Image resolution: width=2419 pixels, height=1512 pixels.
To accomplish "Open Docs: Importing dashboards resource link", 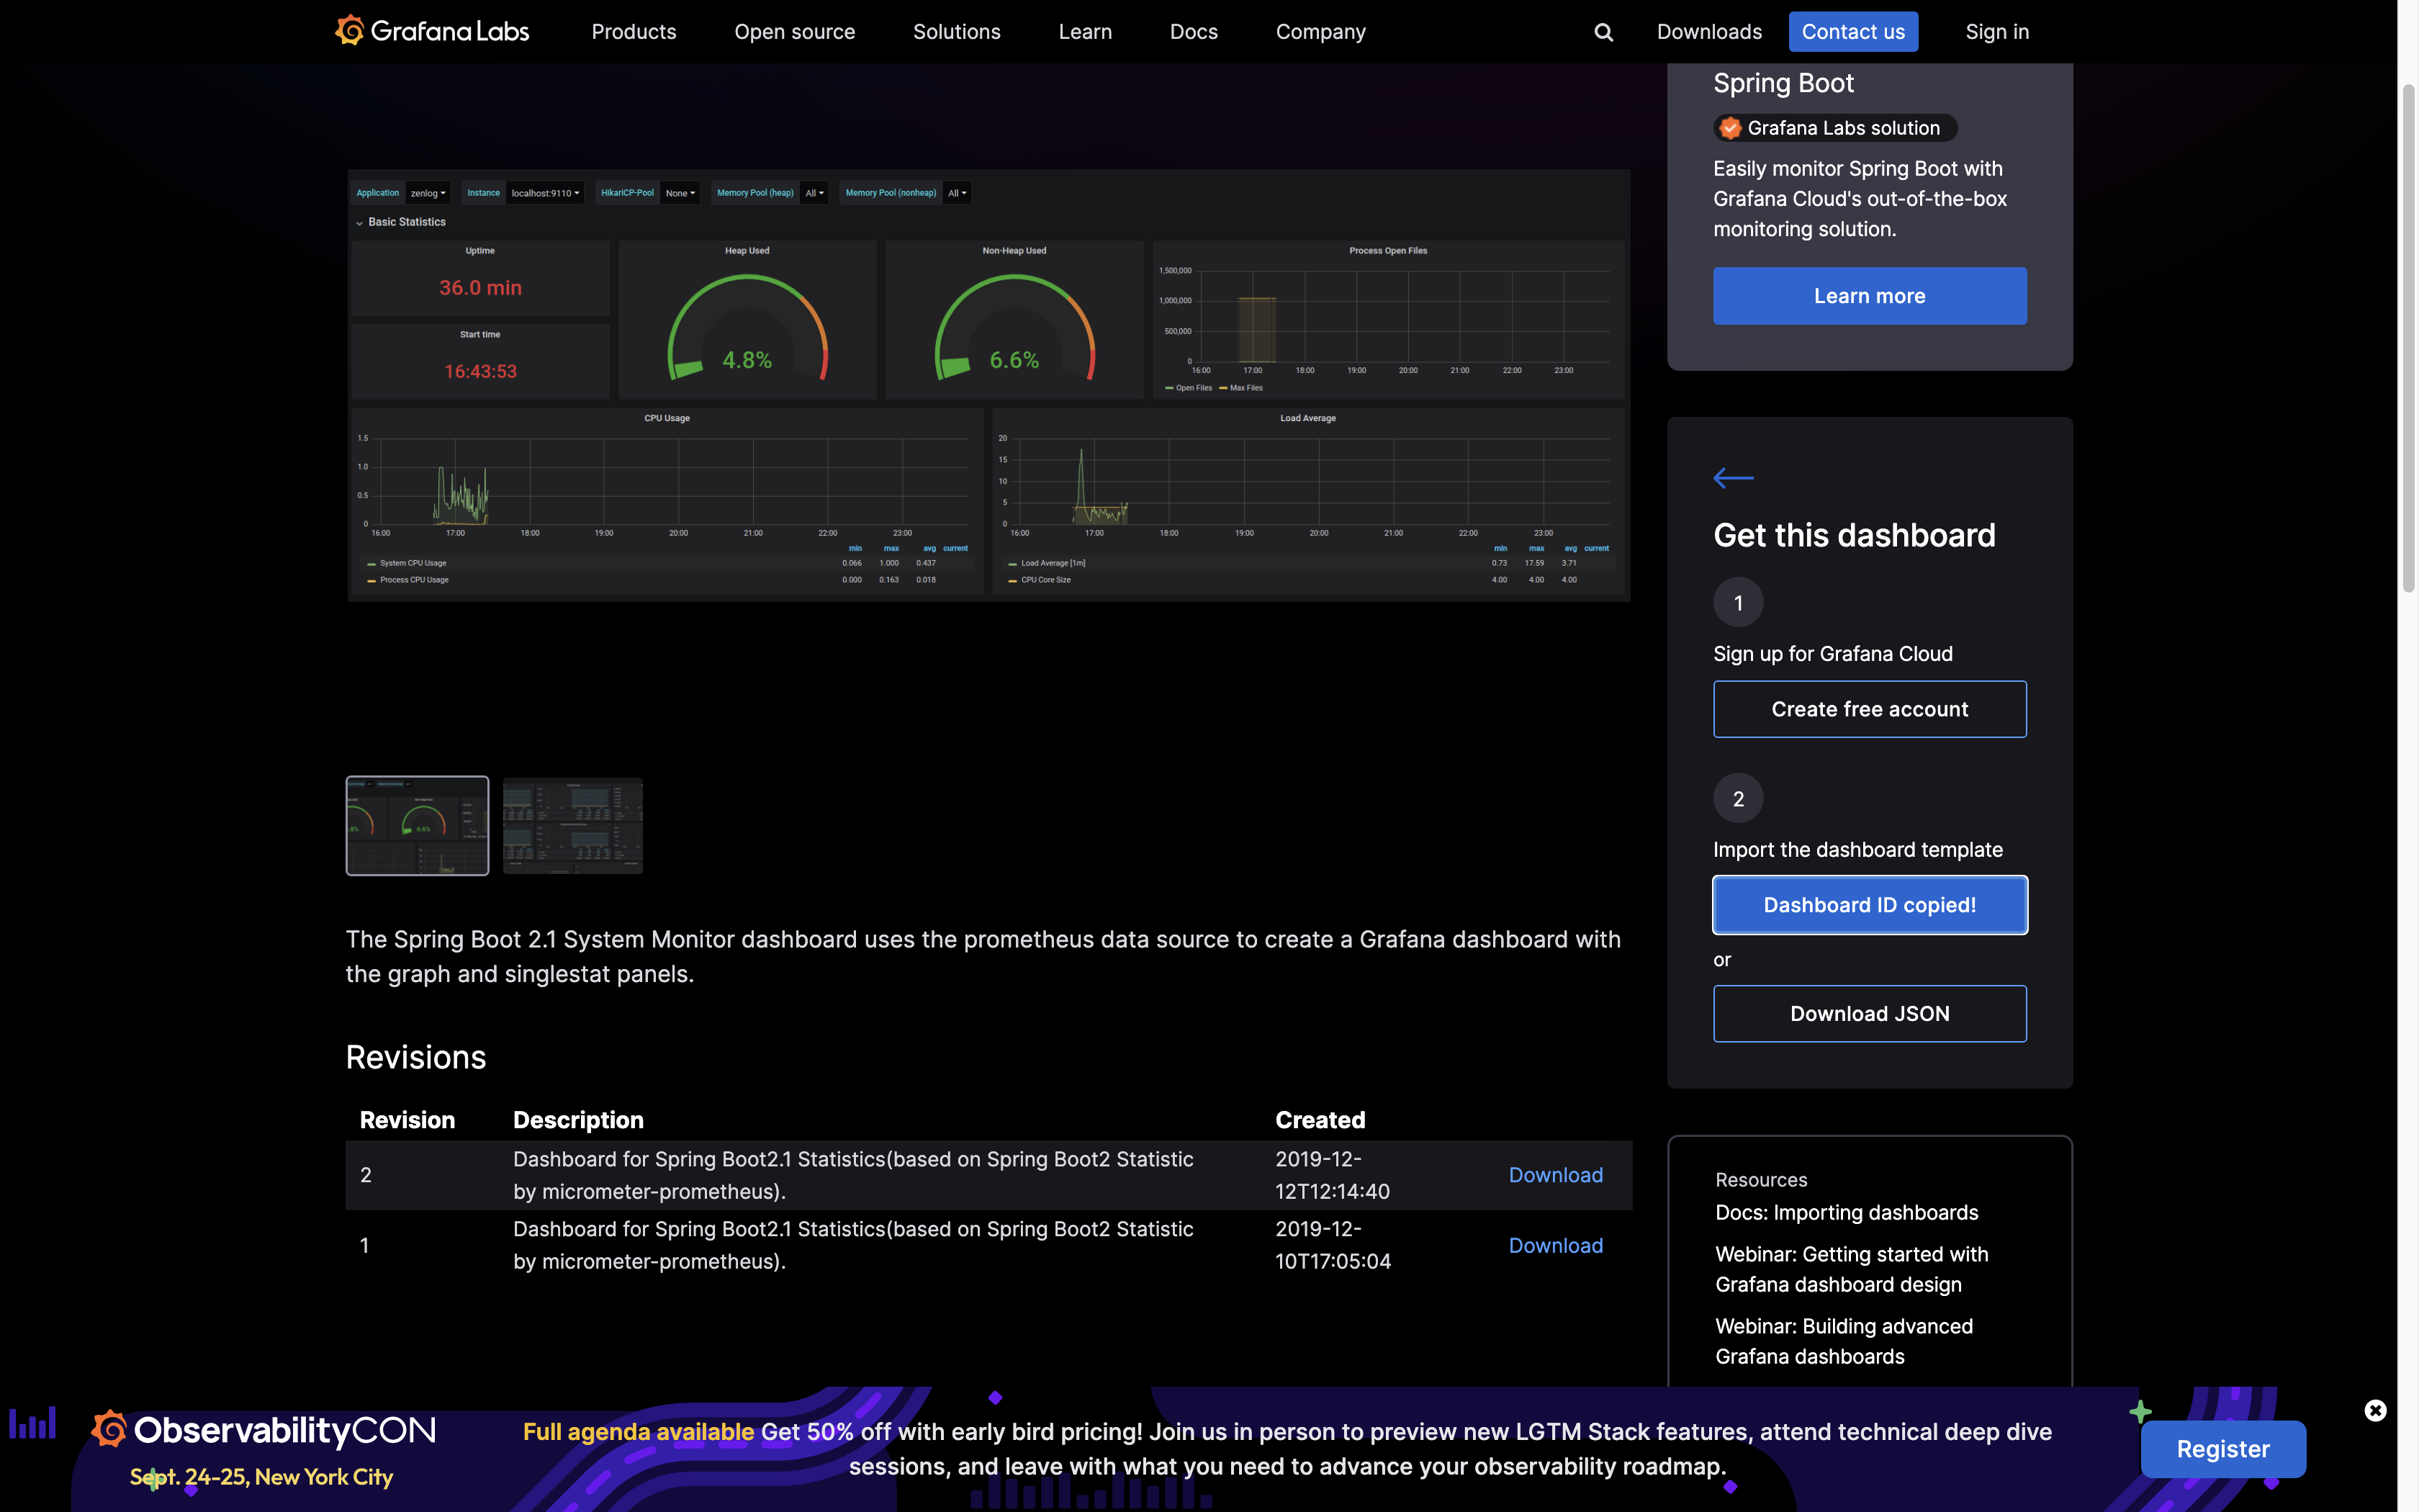I will click(x=1846, y=1213).
